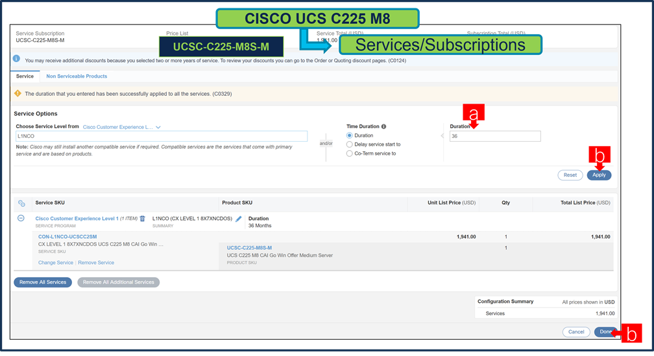Open the CON-L1NCO-UCSCC2SM service SKU link
This screenshot has height=356, width=654.
67,237
